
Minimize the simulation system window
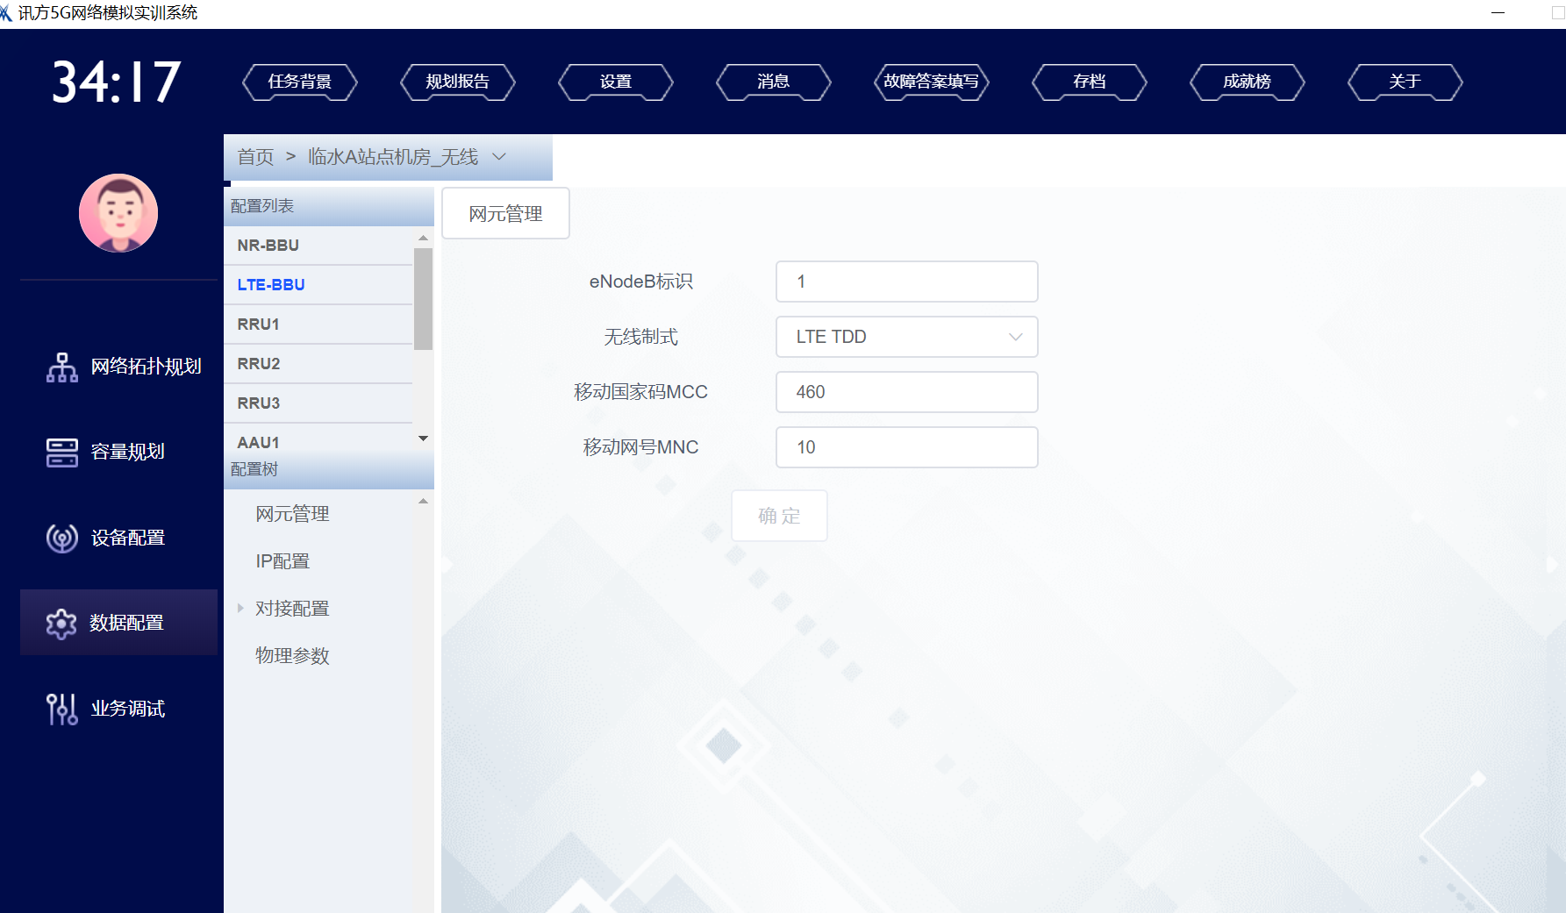1498,13
